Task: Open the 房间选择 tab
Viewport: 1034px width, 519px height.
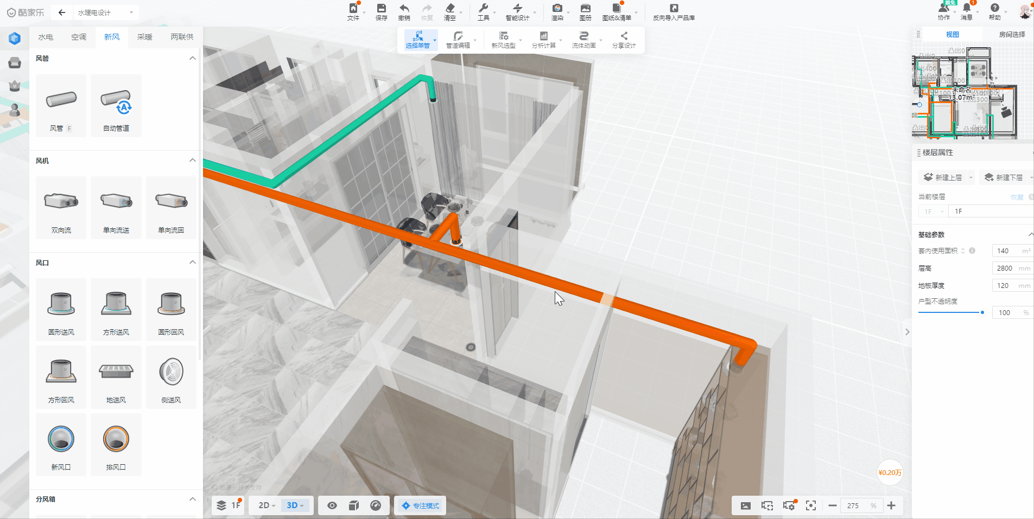Action: tap(1012, 34)
